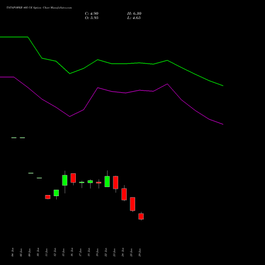Click the 16 Jan date axis label

coord(72,252)
